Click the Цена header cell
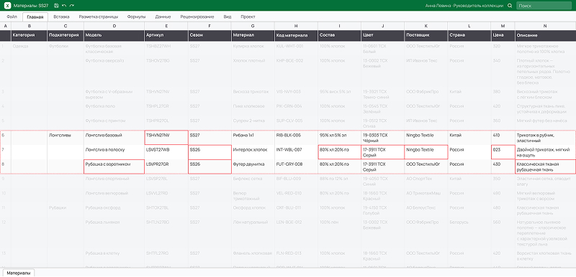 503,35
